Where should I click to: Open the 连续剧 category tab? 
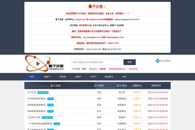click(x=63, y=77)
